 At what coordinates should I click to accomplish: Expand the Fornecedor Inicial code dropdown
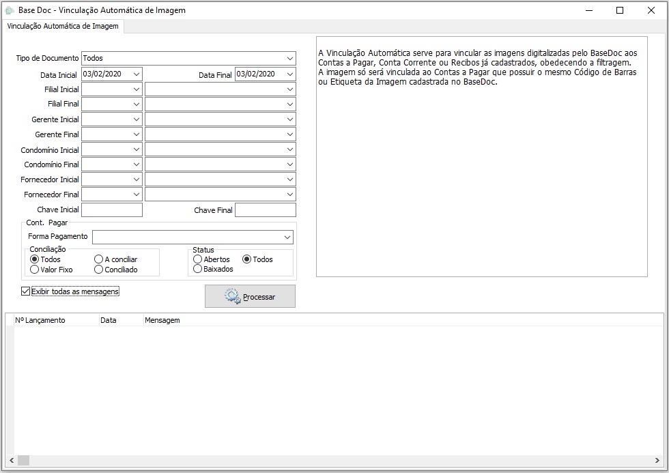point(137,180)
